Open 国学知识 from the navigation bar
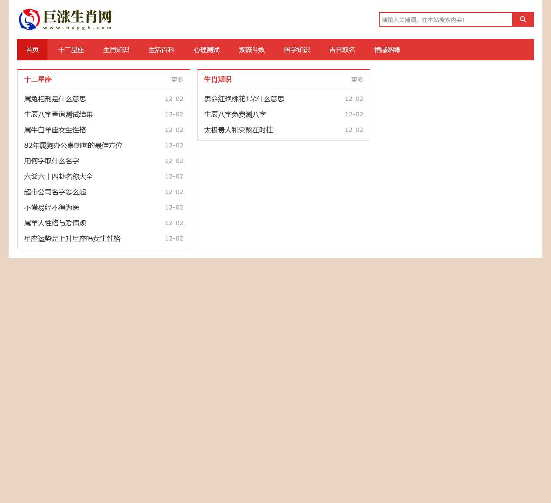Image resolution: width=551 pixels, height=503 pixels. click(x=297, y=50)
